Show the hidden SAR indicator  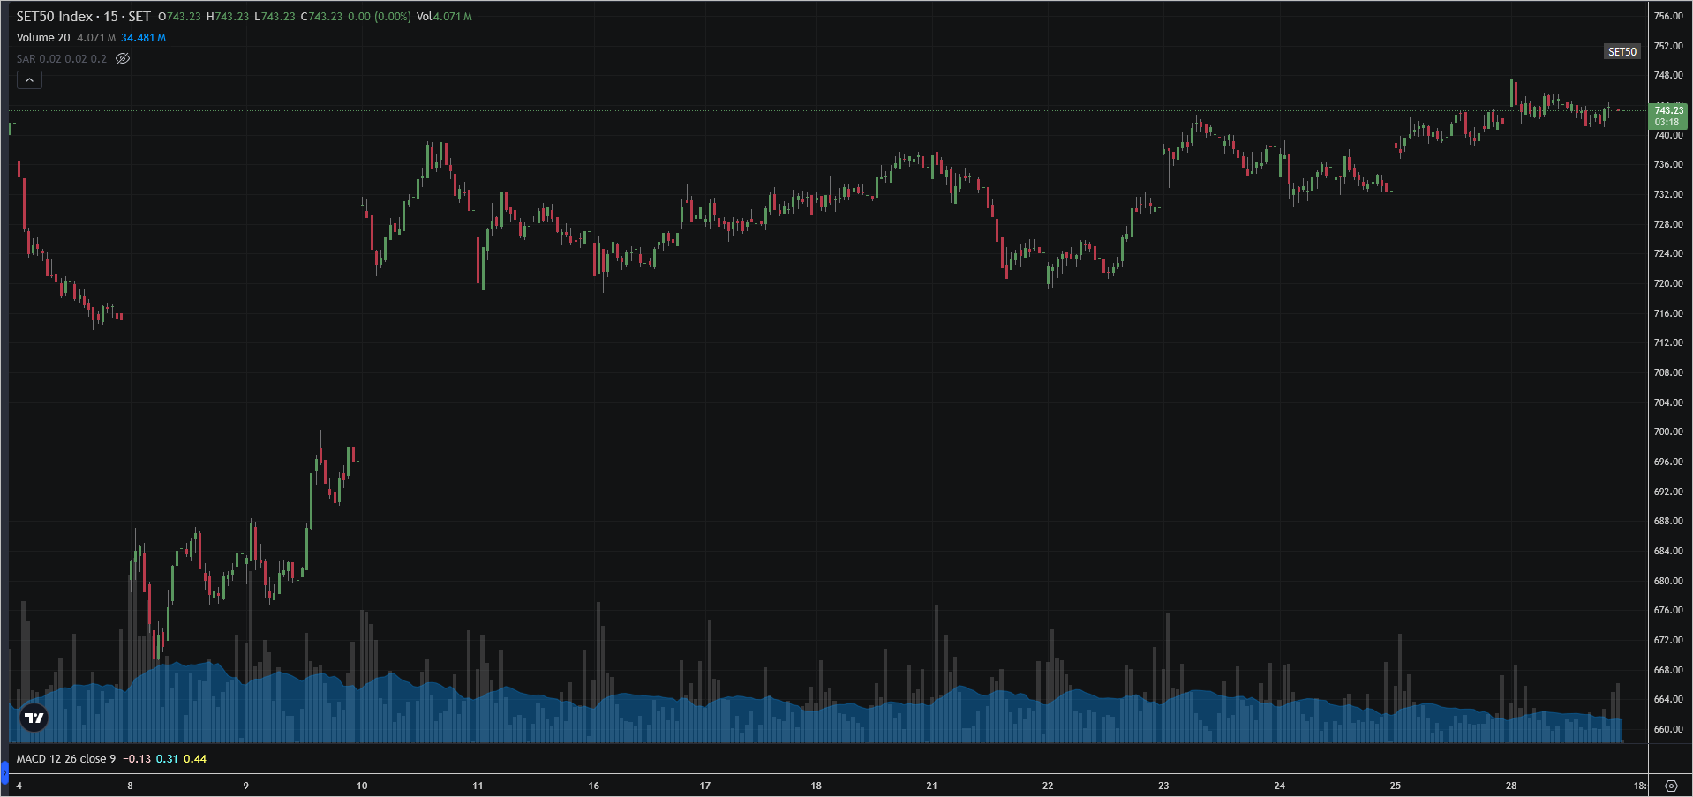(123, 59)
